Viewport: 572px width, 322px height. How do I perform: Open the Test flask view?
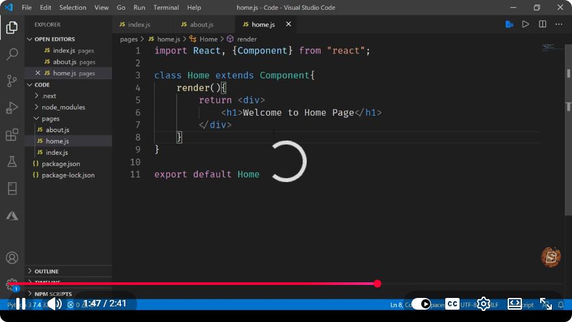point(12,161)
